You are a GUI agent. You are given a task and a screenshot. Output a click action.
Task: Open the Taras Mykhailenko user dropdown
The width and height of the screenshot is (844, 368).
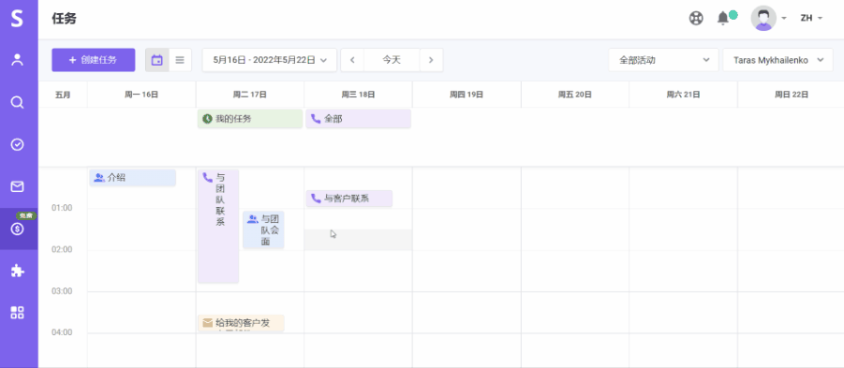click(778, 60)
